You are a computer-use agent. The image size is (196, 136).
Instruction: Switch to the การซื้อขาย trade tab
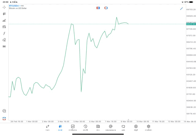click(x=73, y=128)
